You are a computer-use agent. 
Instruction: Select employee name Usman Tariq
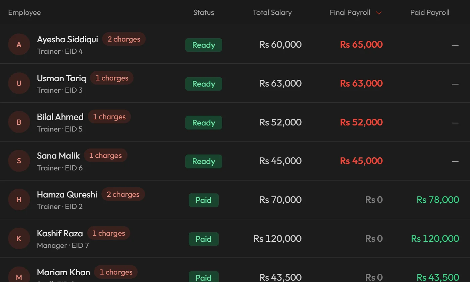tap(61, 78)
